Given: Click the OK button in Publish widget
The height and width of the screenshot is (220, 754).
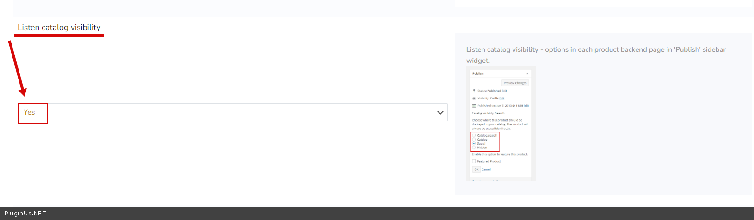Looking at the screenshot, I should click(476, 169).
